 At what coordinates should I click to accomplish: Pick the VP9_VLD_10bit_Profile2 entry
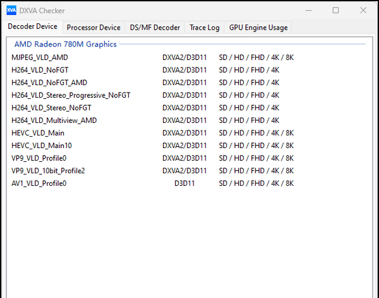point(48,171)
